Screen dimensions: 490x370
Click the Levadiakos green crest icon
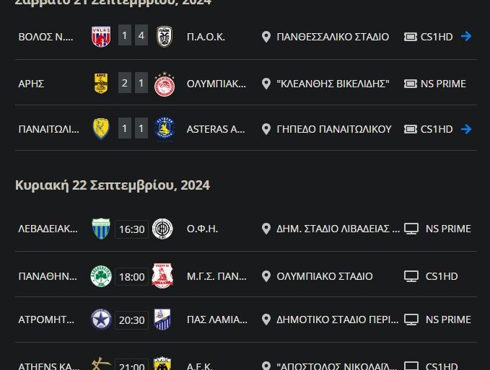pyautogui.click(x=100, y=229)
